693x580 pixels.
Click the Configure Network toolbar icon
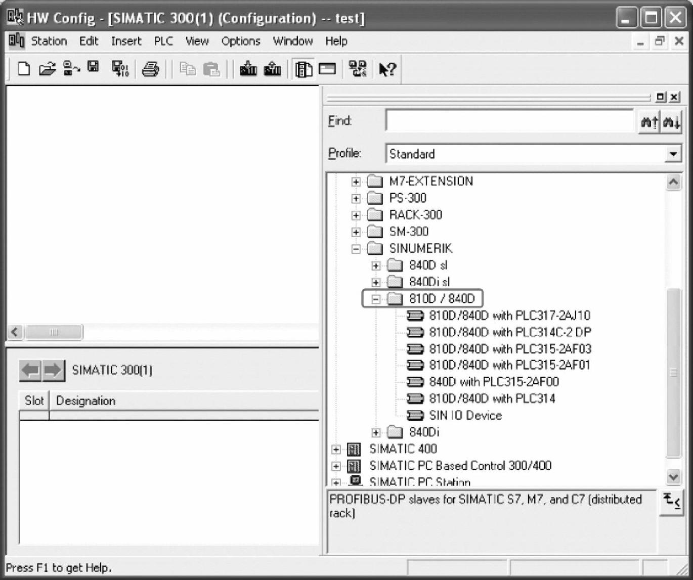click(x=358, y=69)
